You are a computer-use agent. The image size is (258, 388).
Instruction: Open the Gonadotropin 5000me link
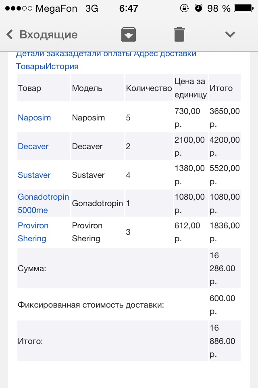[x=43, y=203]
